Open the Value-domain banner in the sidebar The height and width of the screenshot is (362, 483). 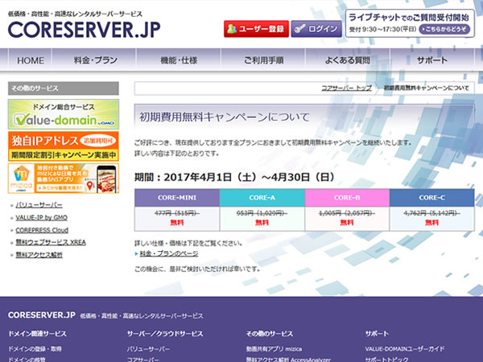tap(64, 114)
